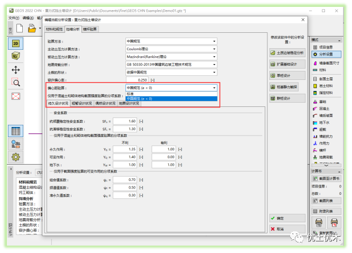Screen dimensions: 352x253
Task: Click the SFo 1.60 safety factor field
Action: point(125,121)
